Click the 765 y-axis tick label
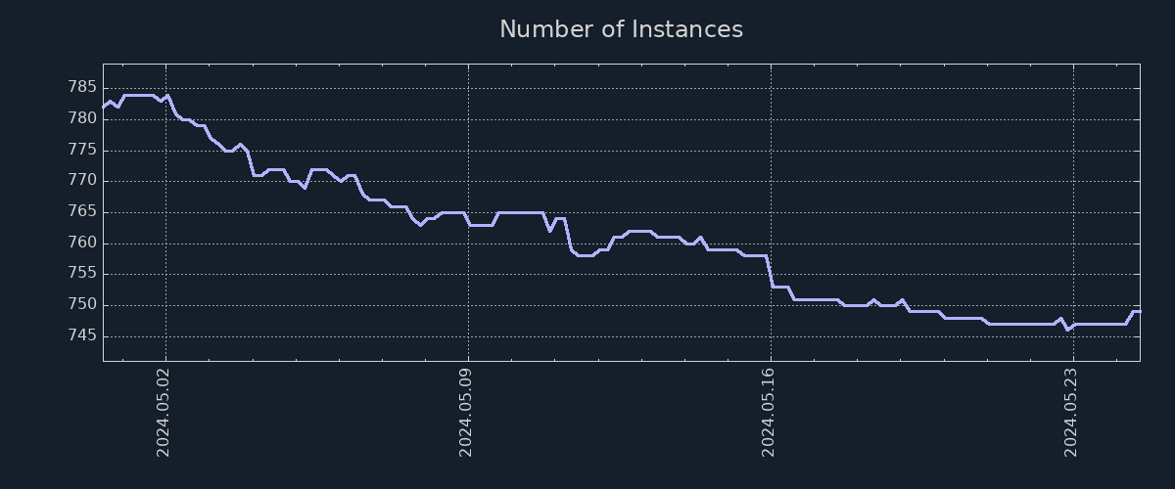The image size is (1175, 489). point(82,212)
